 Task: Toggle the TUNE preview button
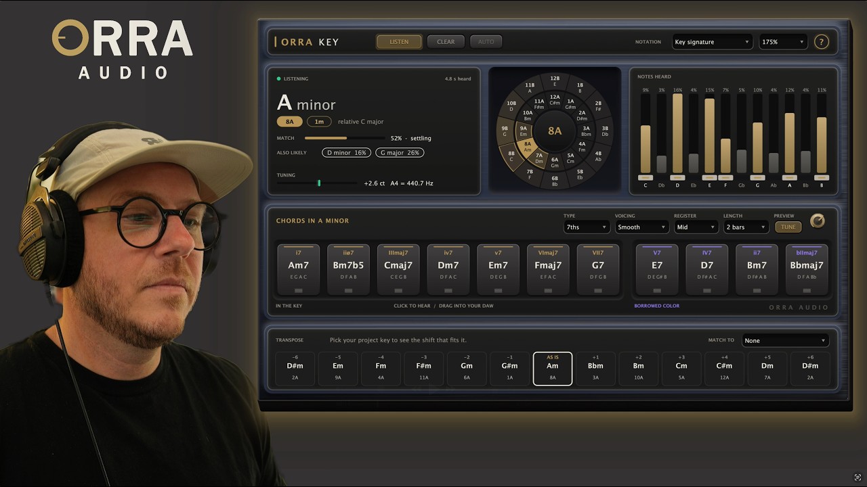pyautogui.click(x=788, y=227)
